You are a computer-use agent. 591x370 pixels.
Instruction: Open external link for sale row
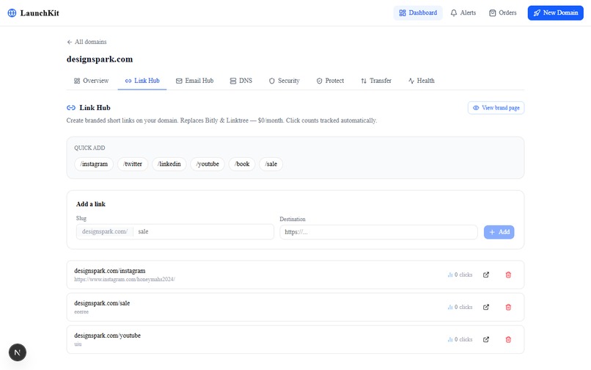pyautogui.click(x=486, y=308)
